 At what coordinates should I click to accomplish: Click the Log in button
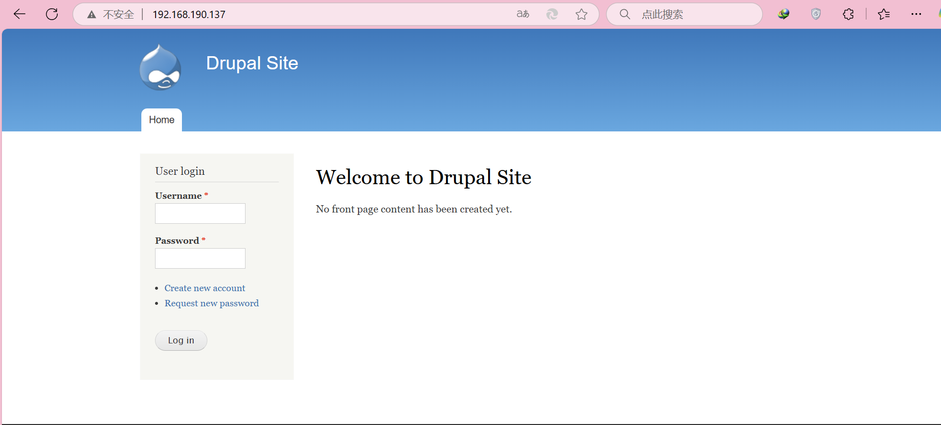181,340
